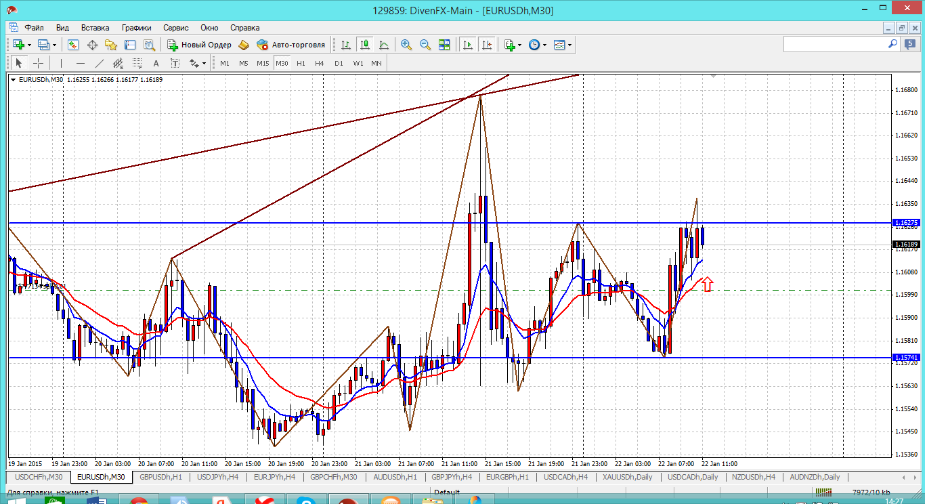The width and height of the screenshot is (927, 504).
Task: Expand the Indicators list dropdown arrow
Action: click(x=519, y=45)
